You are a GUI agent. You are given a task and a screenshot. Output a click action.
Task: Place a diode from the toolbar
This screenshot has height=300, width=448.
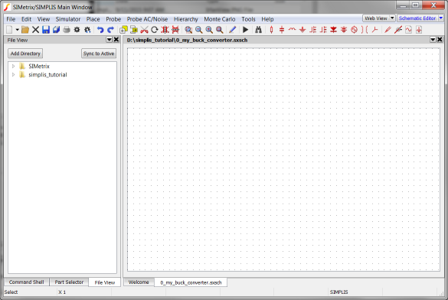coord(333,30)
